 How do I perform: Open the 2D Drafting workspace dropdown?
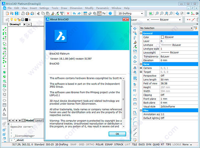coord(131,13)
